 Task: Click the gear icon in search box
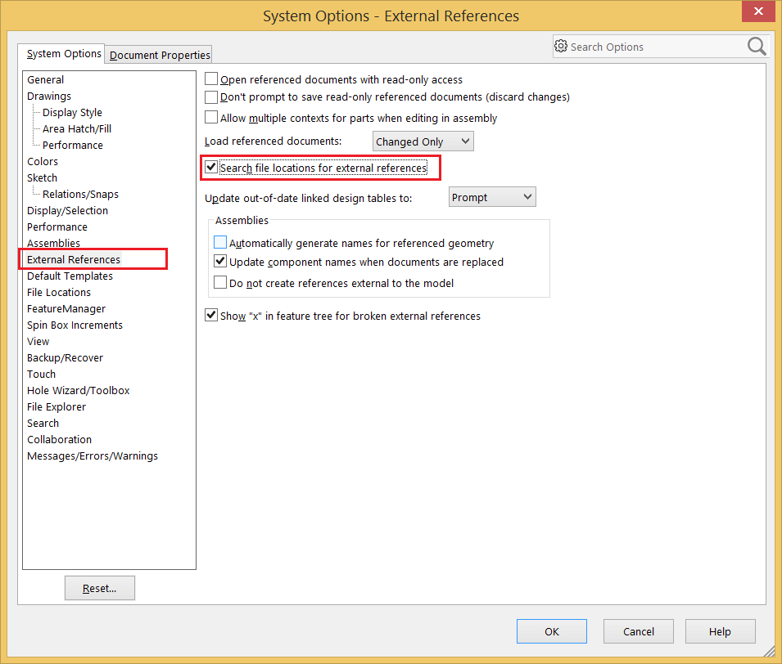click(561, 47)
